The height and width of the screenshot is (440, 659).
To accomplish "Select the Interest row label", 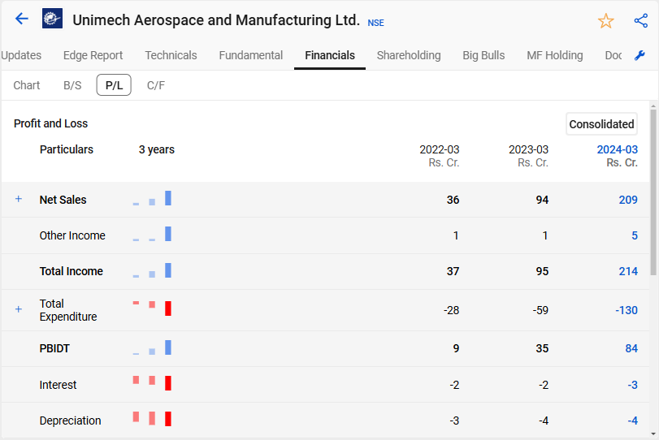I will tap(58, 385).
